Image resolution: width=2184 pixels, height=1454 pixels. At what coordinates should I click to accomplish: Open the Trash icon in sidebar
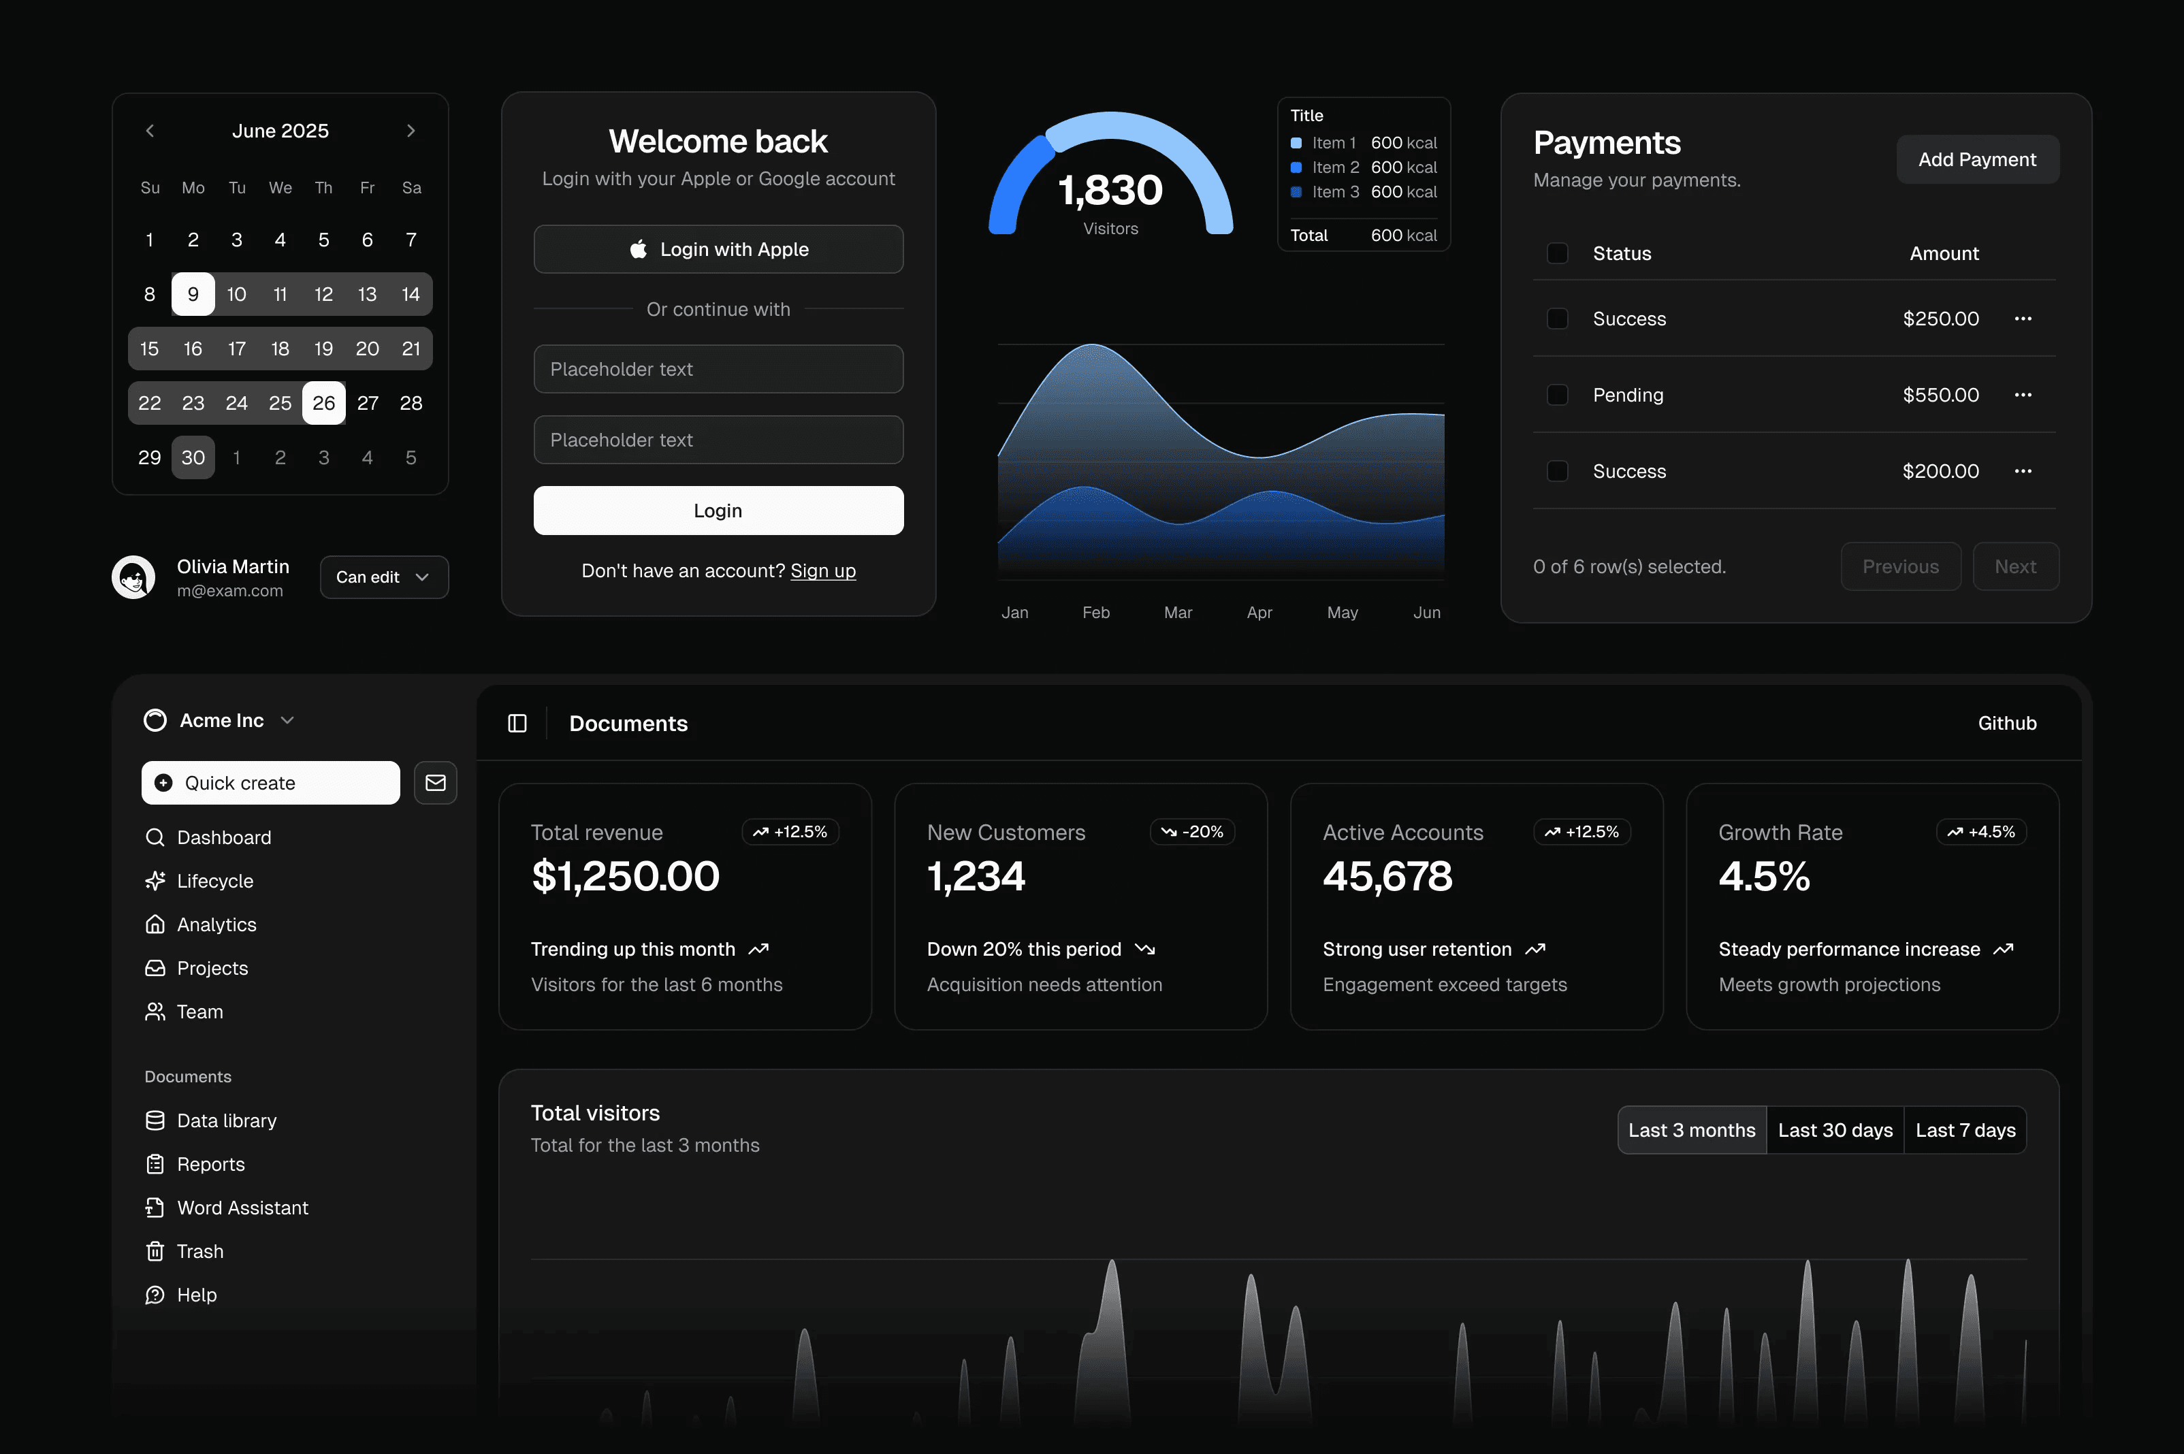155,1251
